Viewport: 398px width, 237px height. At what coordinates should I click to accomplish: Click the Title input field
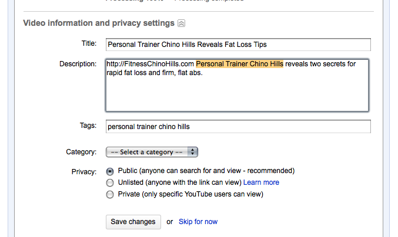click(238, 45)
